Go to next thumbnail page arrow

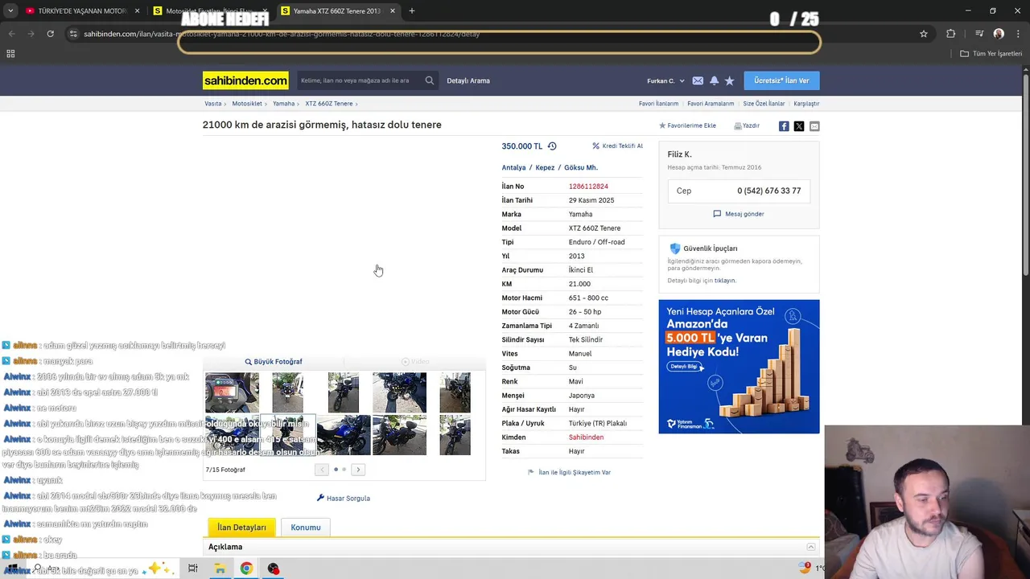point(358,470)
